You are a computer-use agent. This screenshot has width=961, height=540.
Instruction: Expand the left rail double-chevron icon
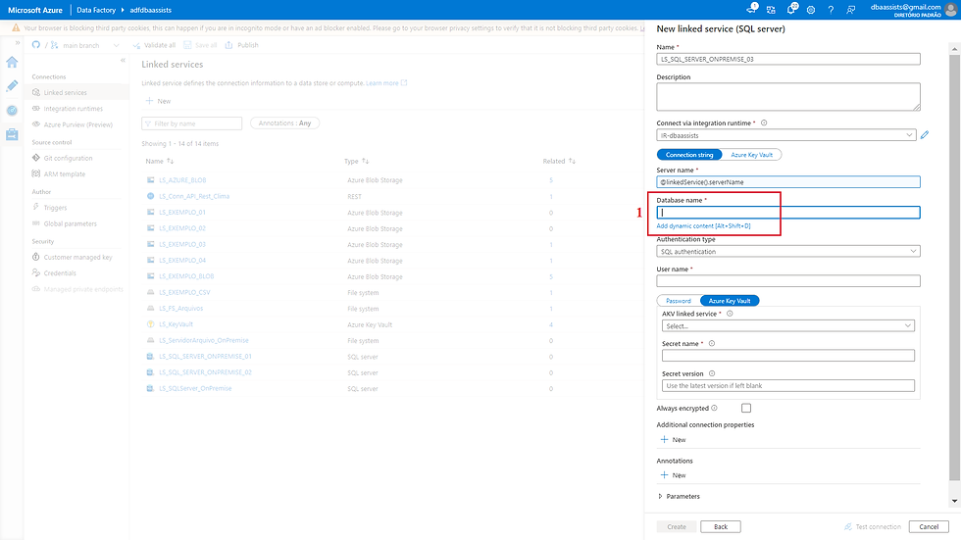pos(18,43)
